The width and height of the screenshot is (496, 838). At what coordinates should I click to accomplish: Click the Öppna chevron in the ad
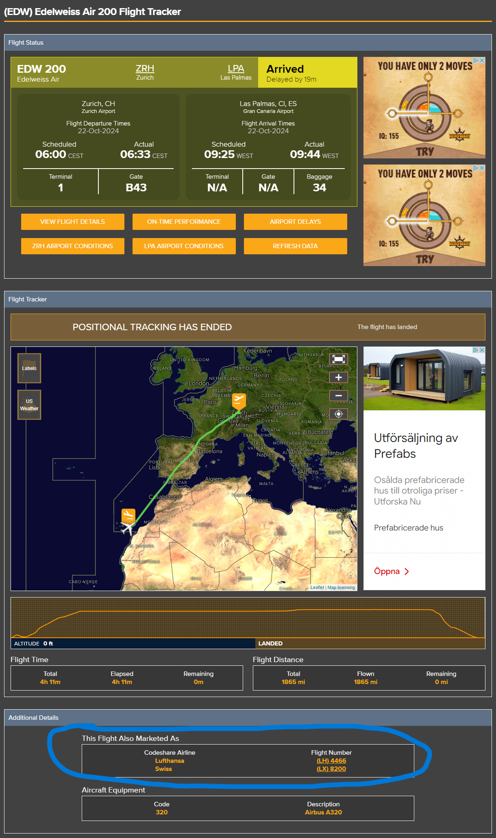tap(407, 572)
